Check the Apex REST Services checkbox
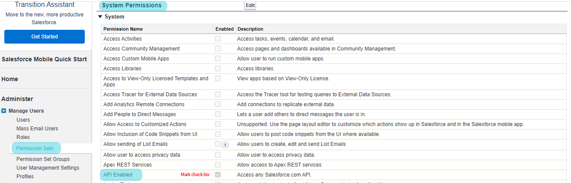 [x=218, y=165]
